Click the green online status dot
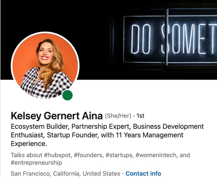217x178 pixels. [x=67, y=95]
